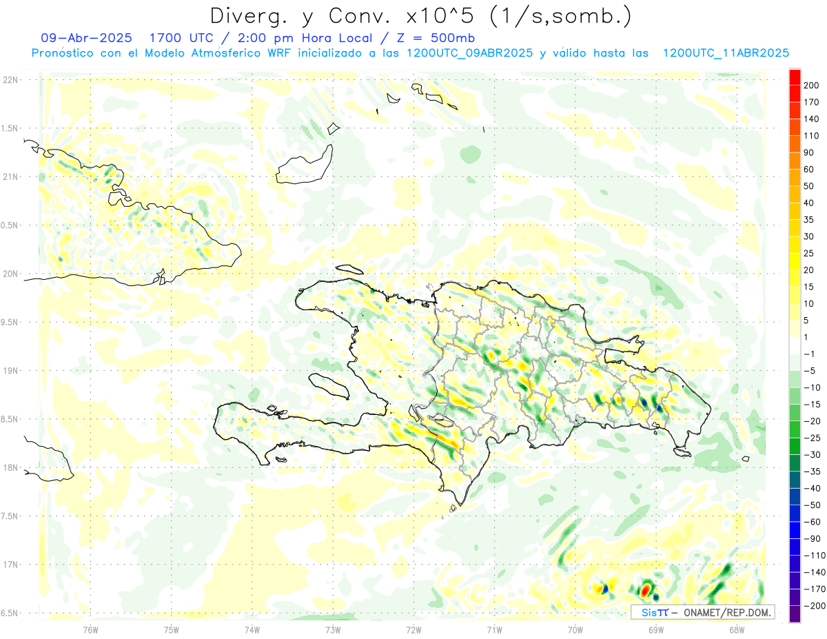Click the "5" value on the color scale

tap(806, 321)
